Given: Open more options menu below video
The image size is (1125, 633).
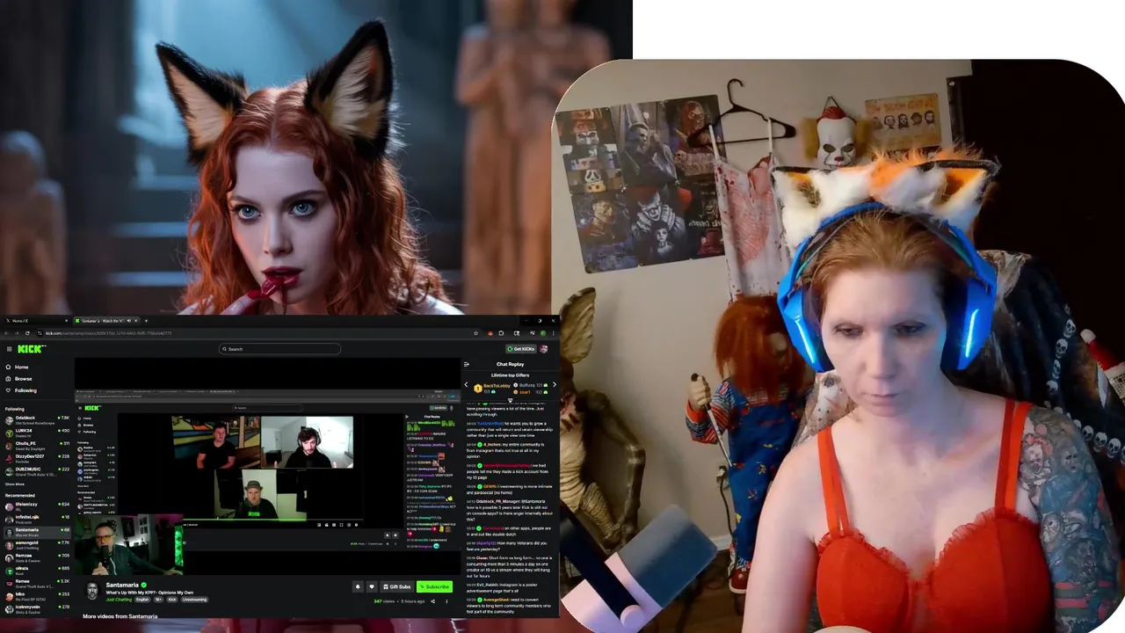Looking at the screenshot, I should (x=447, y=601).
